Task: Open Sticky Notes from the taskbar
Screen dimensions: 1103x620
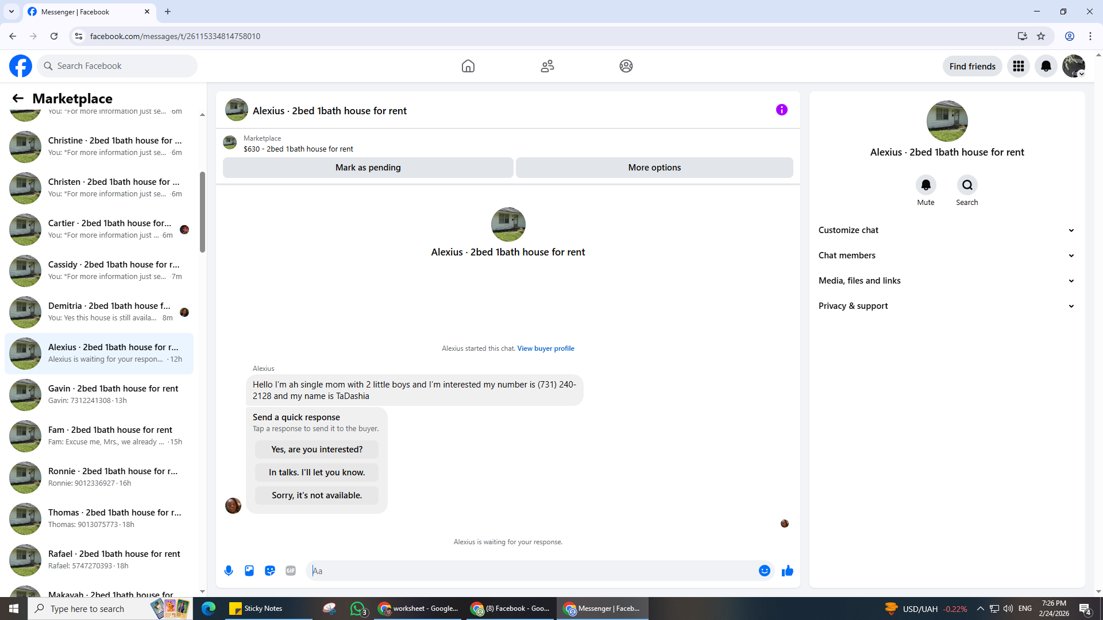Action: [x=256, y=609]
